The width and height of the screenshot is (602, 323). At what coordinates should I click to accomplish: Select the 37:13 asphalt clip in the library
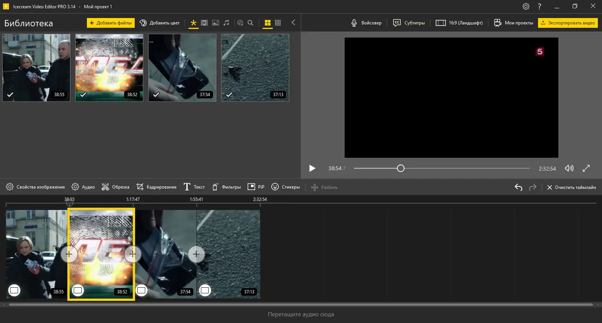click(x=255, y=68)
